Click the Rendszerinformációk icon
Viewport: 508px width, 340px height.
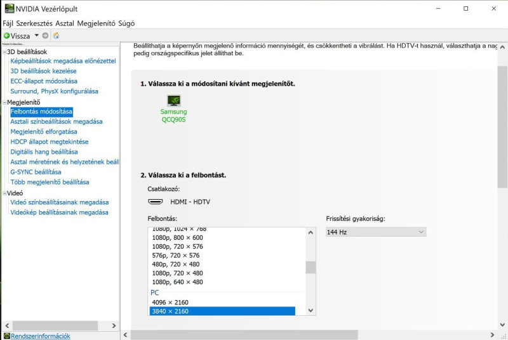(7, 336)
